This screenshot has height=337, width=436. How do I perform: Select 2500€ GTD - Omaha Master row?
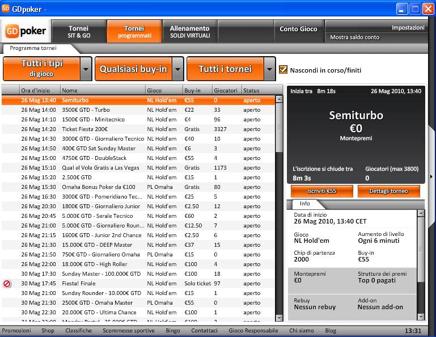(138, 303)
